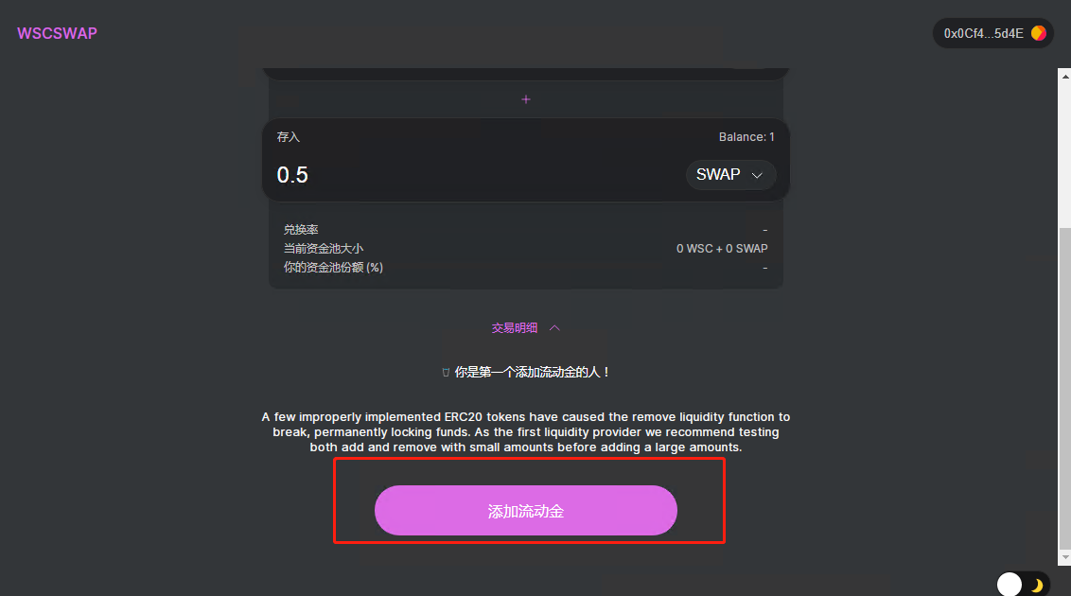Click the 0 WSC + 0 SWAP pool size value
This screenshot has width=1071, height=596.
point(722,249)
